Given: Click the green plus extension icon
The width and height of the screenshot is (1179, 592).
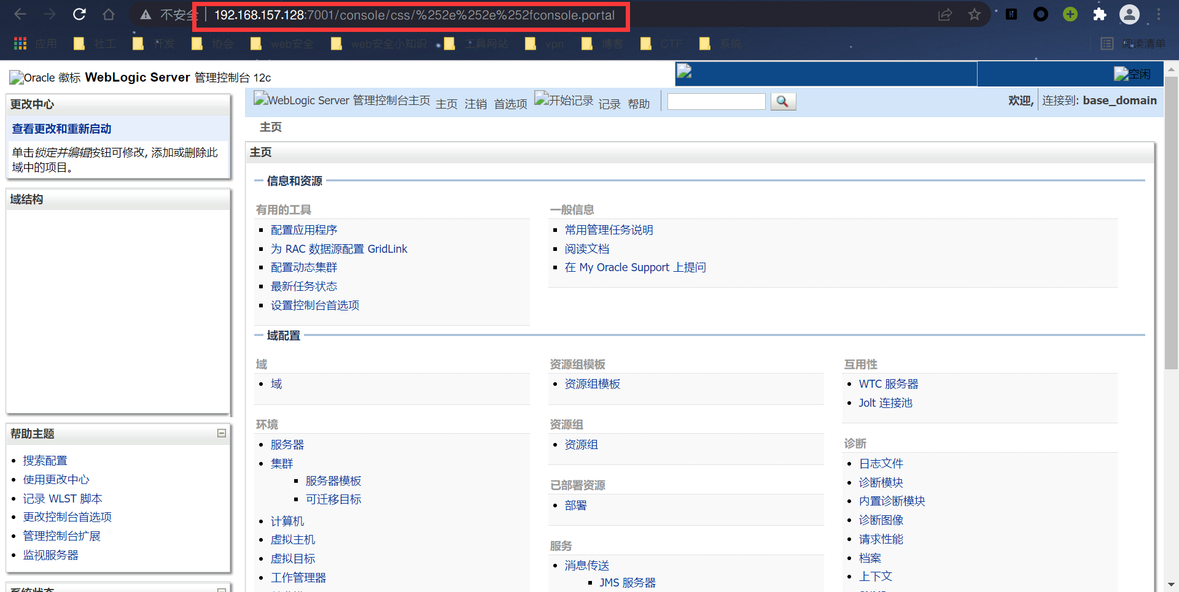Looking at the screenshot, I should [x=1070, y=14].
